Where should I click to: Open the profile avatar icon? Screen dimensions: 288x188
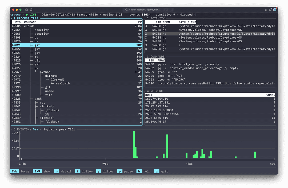[275, 10]
